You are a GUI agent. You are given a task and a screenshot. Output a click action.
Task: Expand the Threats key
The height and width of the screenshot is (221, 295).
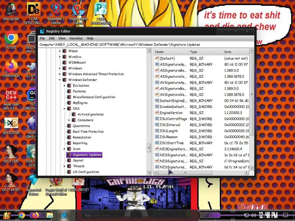[65, 166]
